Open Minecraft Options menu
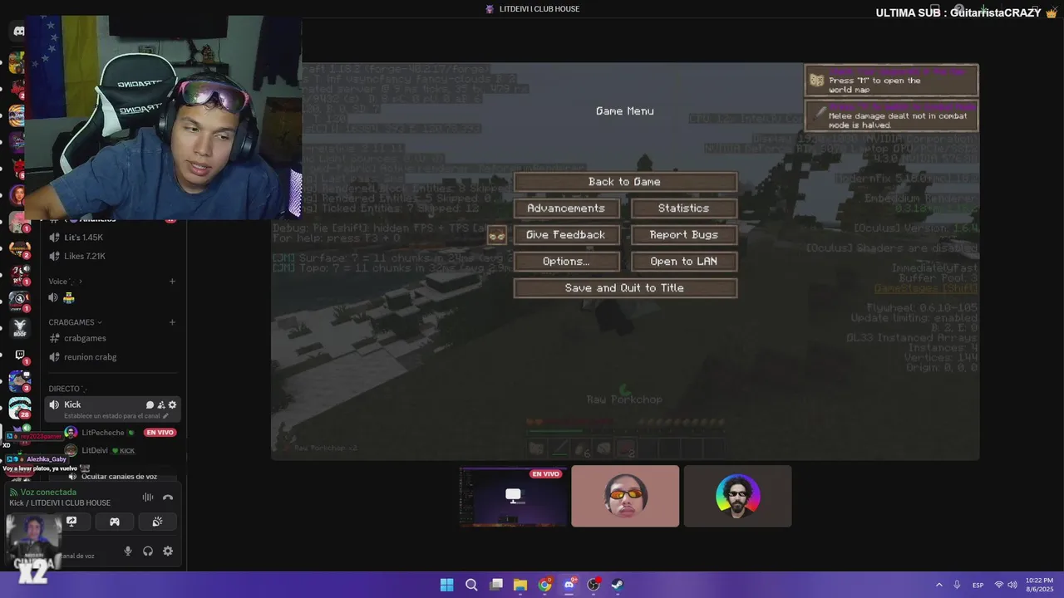Viewport: 1064px width, 598px height. point(566,262)
